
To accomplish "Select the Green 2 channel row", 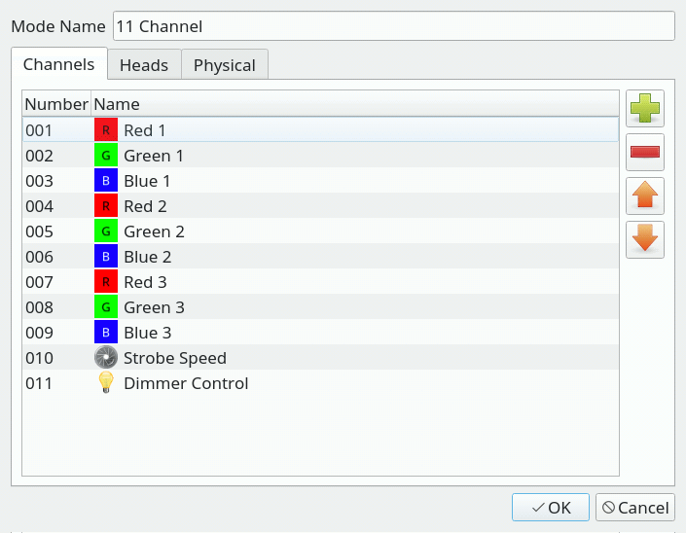I will pos(320,231).
